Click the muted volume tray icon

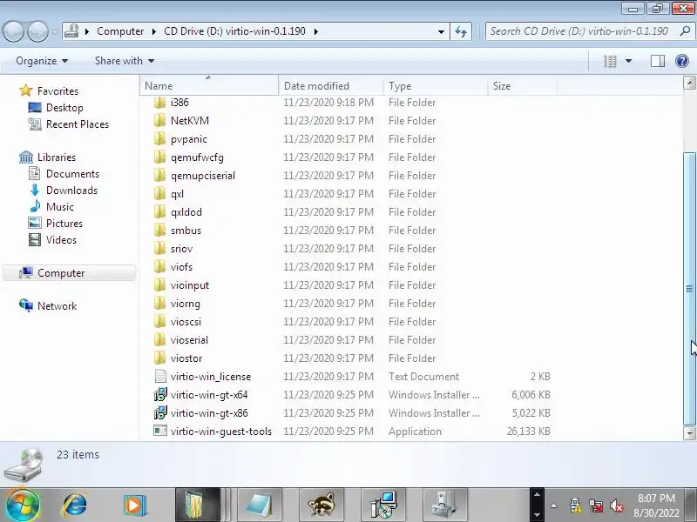(617, 505)
